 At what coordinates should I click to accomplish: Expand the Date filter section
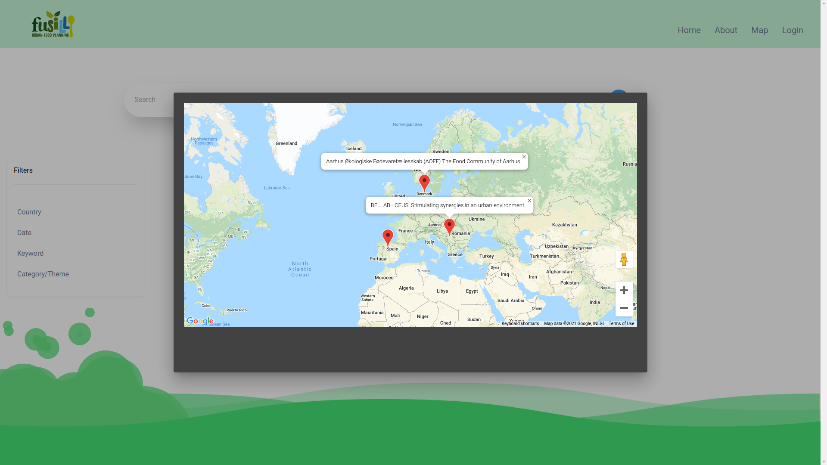point(24,232)
